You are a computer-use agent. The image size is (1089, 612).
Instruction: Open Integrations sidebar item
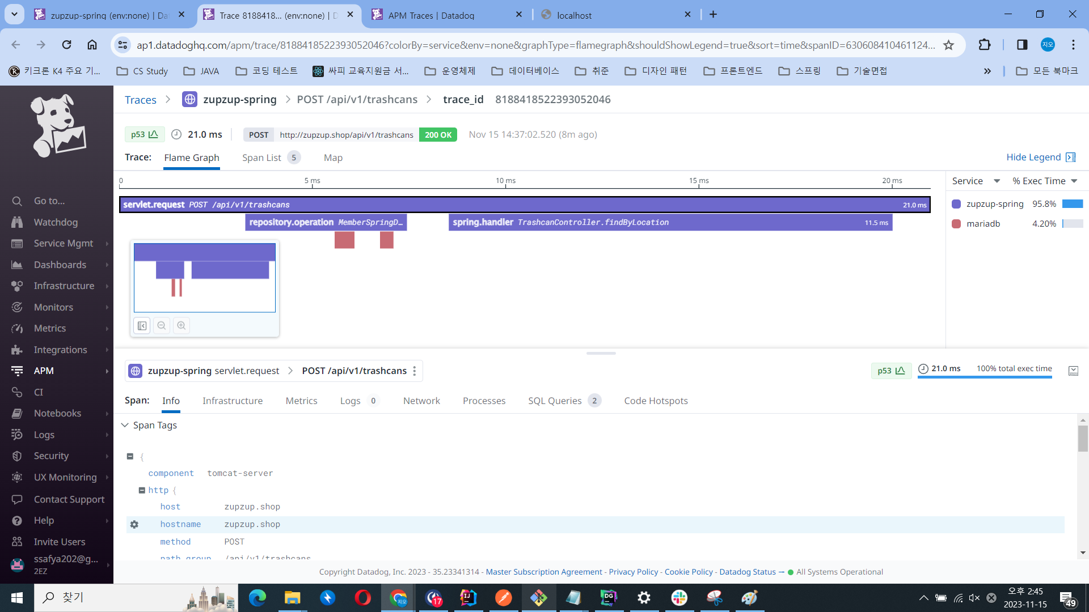[60, 350]
